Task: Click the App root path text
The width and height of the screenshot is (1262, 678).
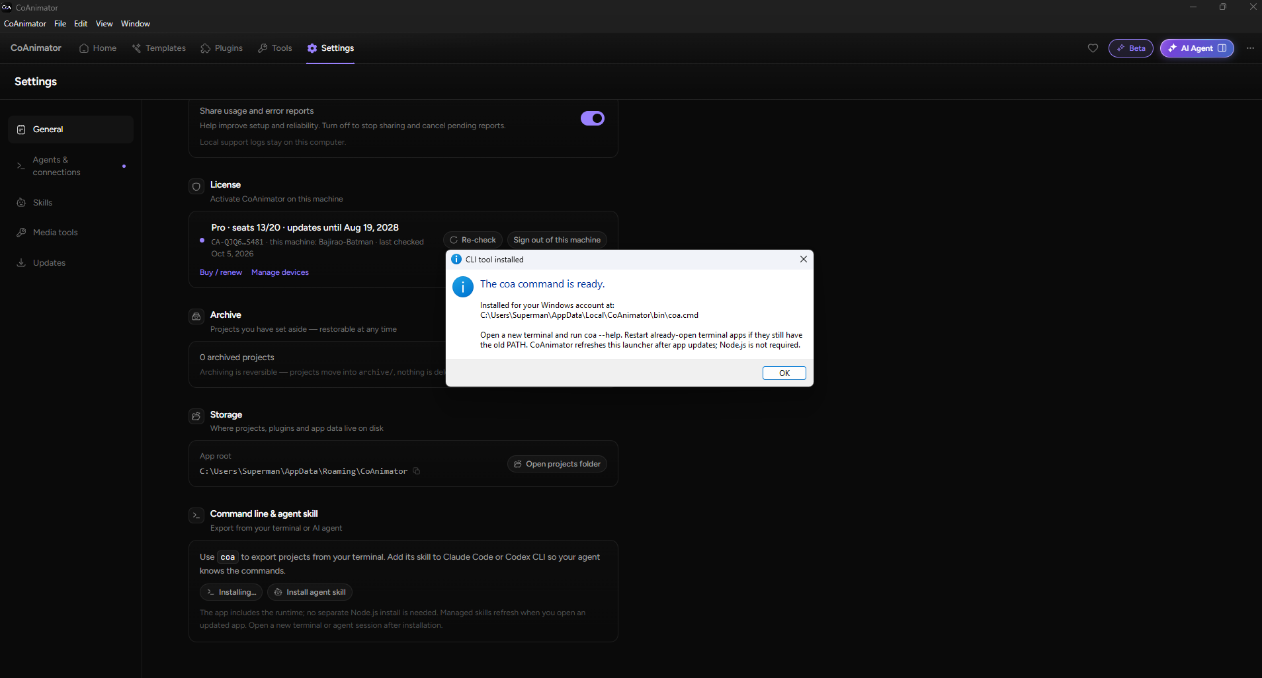Action: pos(304,471)
